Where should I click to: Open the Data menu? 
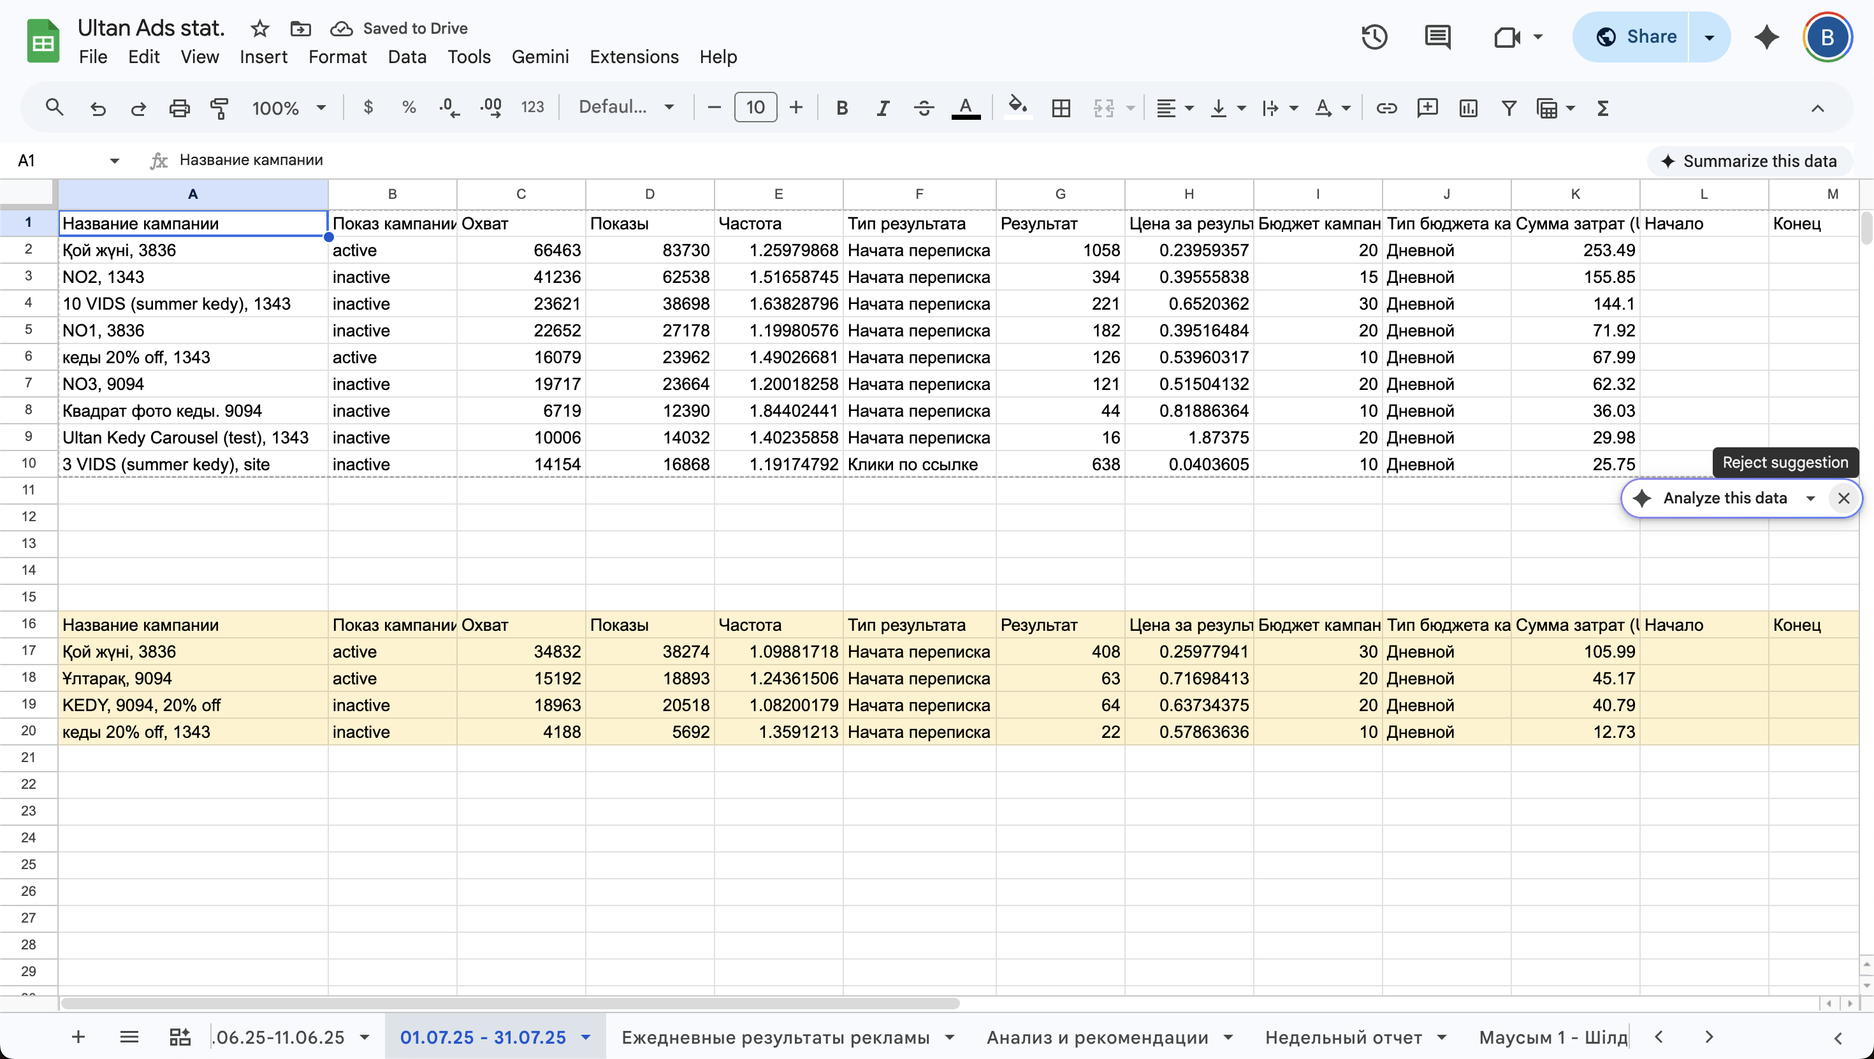pos(407,57)
